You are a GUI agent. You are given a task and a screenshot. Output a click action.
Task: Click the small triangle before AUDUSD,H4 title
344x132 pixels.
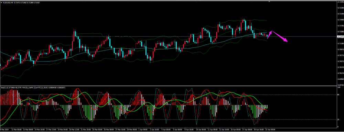click(x=1, y=2)
